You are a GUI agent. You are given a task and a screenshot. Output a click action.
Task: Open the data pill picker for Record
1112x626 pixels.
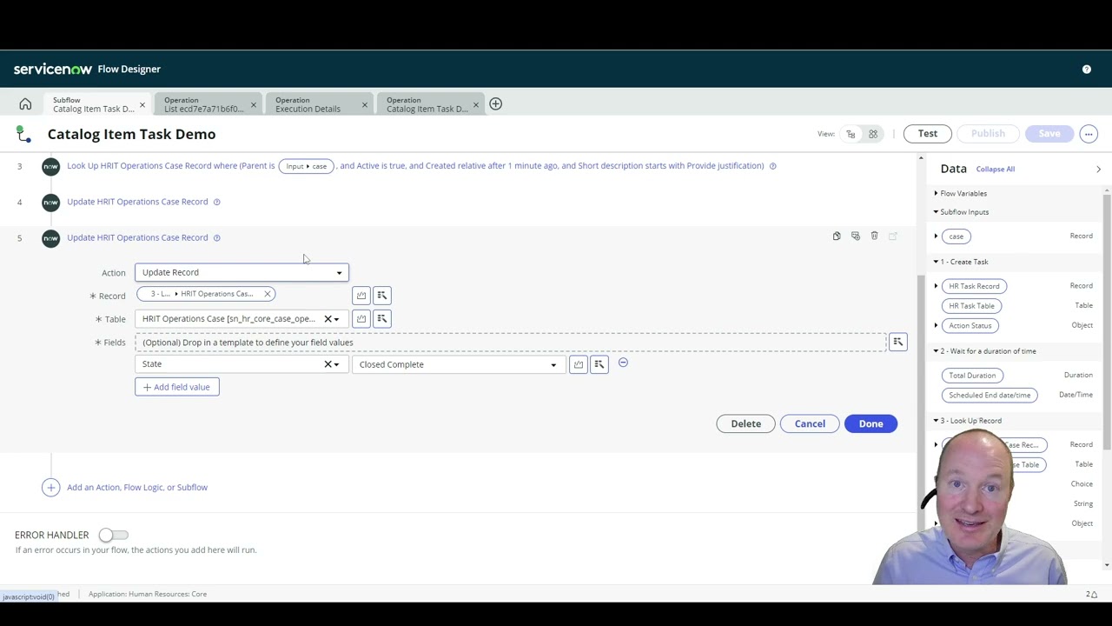[381, 295]
